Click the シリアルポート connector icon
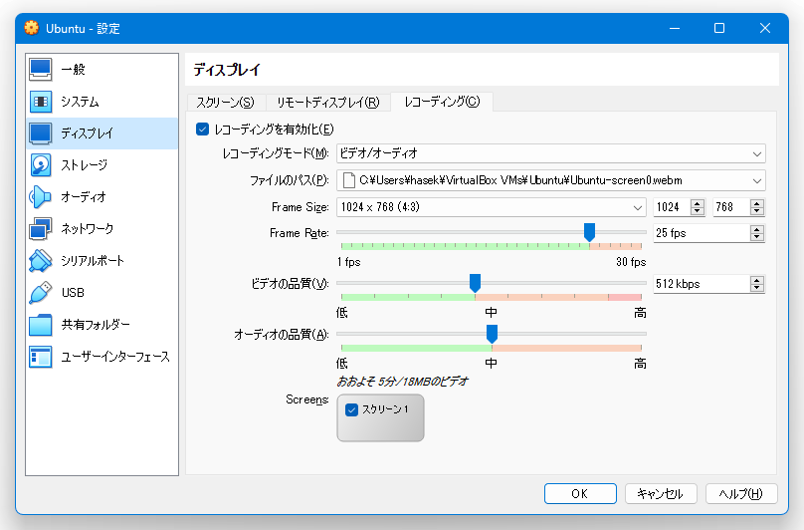The width and height of the screenshot is (804, 530). [x=41, y=260]
